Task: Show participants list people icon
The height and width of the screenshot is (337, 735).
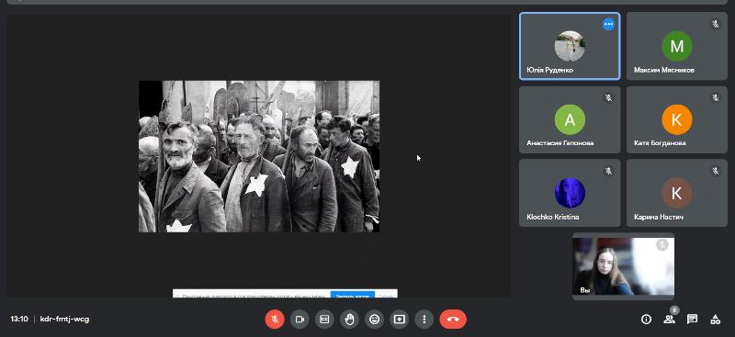Action: click(x=669, y=320)
